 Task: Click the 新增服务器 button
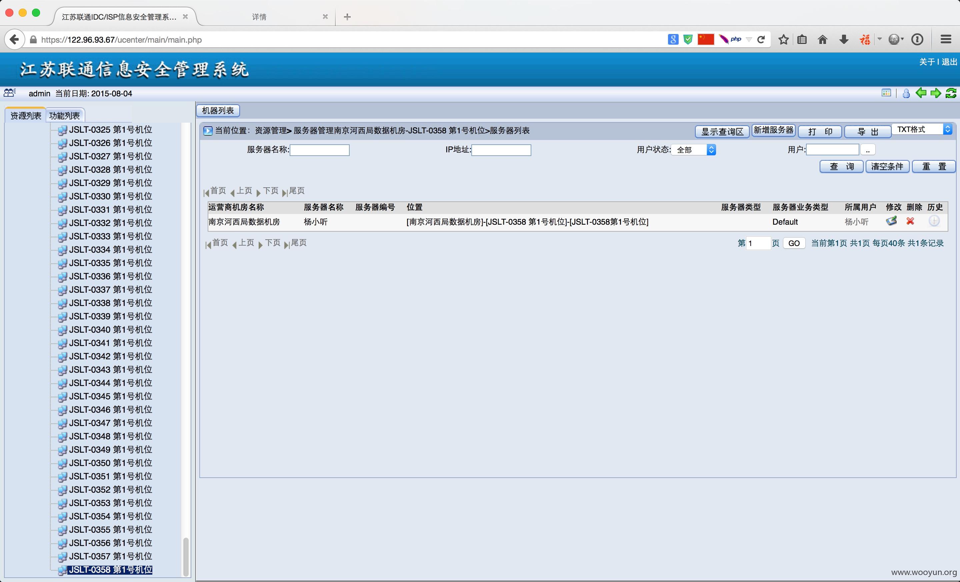[773, 130]
